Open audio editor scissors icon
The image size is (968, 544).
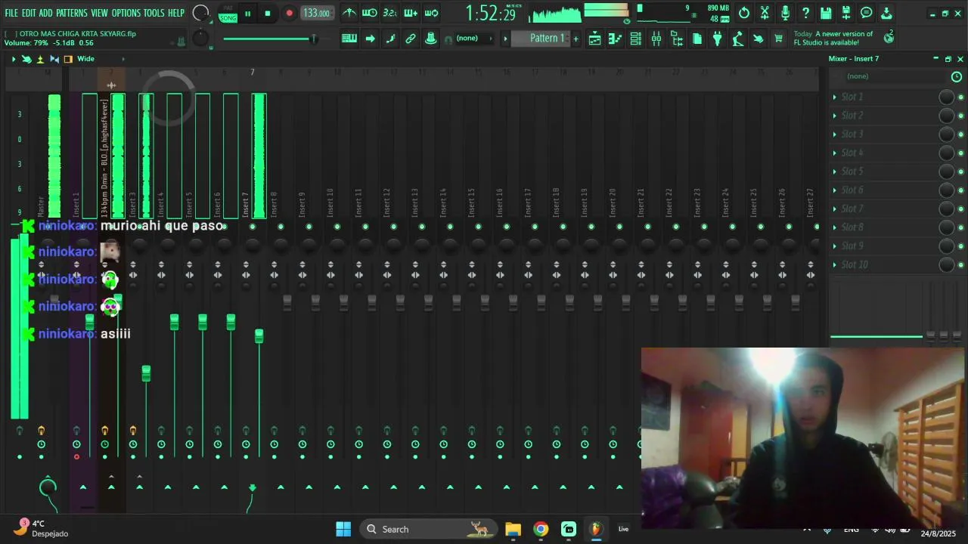pos(765,13)
